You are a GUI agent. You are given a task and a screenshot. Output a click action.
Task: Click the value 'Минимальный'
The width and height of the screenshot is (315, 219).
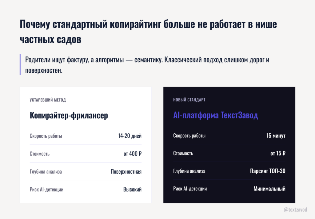click(x=269, y=189)
